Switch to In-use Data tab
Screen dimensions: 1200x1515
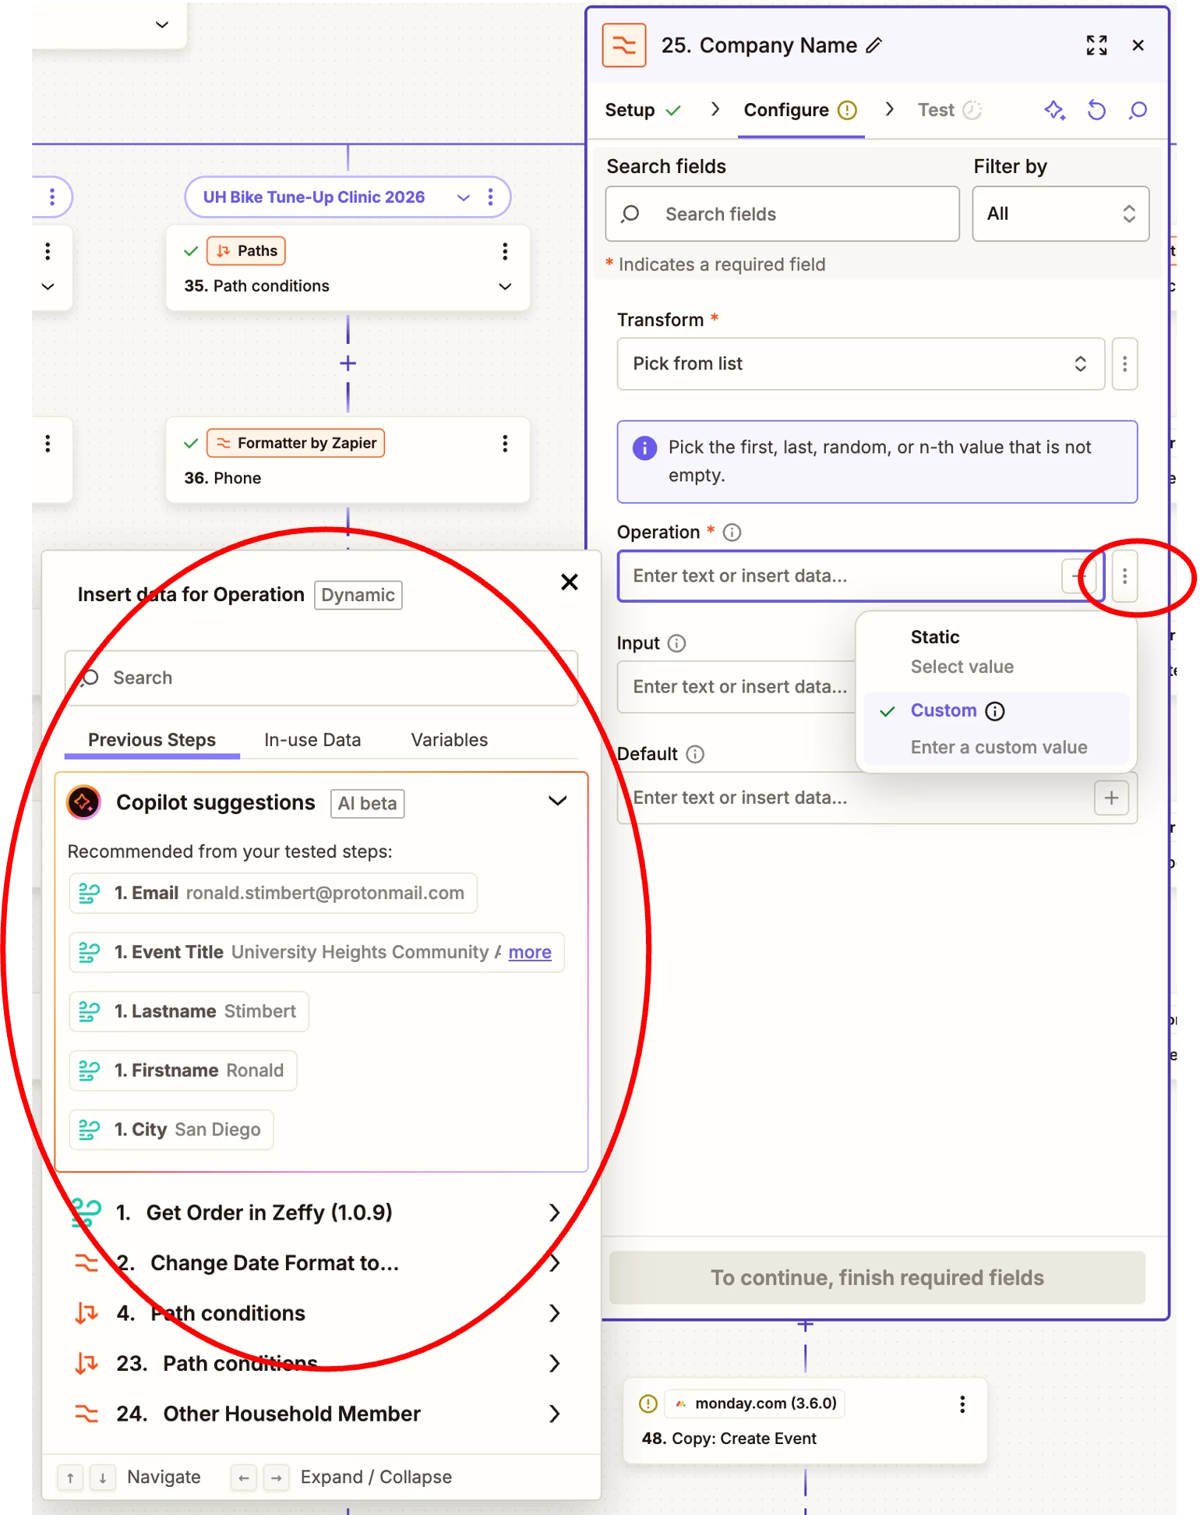[x=312, y=740]
